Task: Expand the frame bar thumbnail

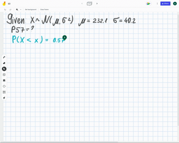Action: pyautogui.click(x=89, y=3)
